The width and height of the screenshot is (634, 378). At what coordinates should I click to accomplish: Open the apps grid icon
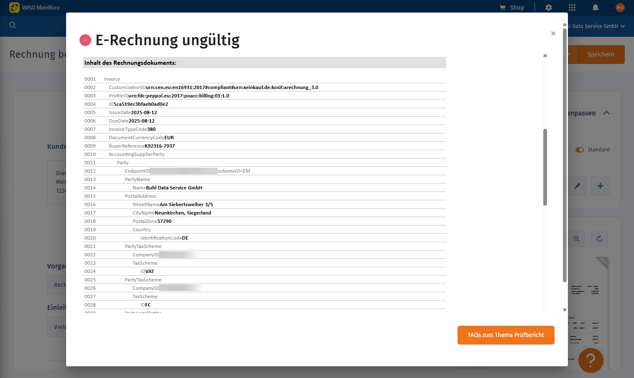coord(572,8)
